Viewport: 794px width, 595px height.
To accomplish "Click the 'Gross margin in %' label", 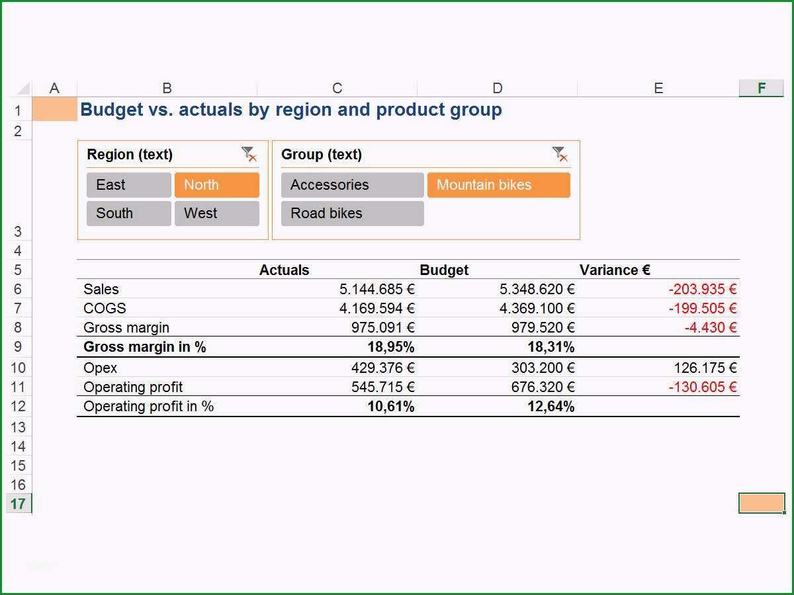I will coord(145,347).
